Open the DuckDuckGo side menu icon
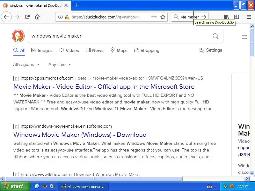Image resolution: width=255 pixels, height=191 pixels. pyautogui.click(x=244, y=37)
